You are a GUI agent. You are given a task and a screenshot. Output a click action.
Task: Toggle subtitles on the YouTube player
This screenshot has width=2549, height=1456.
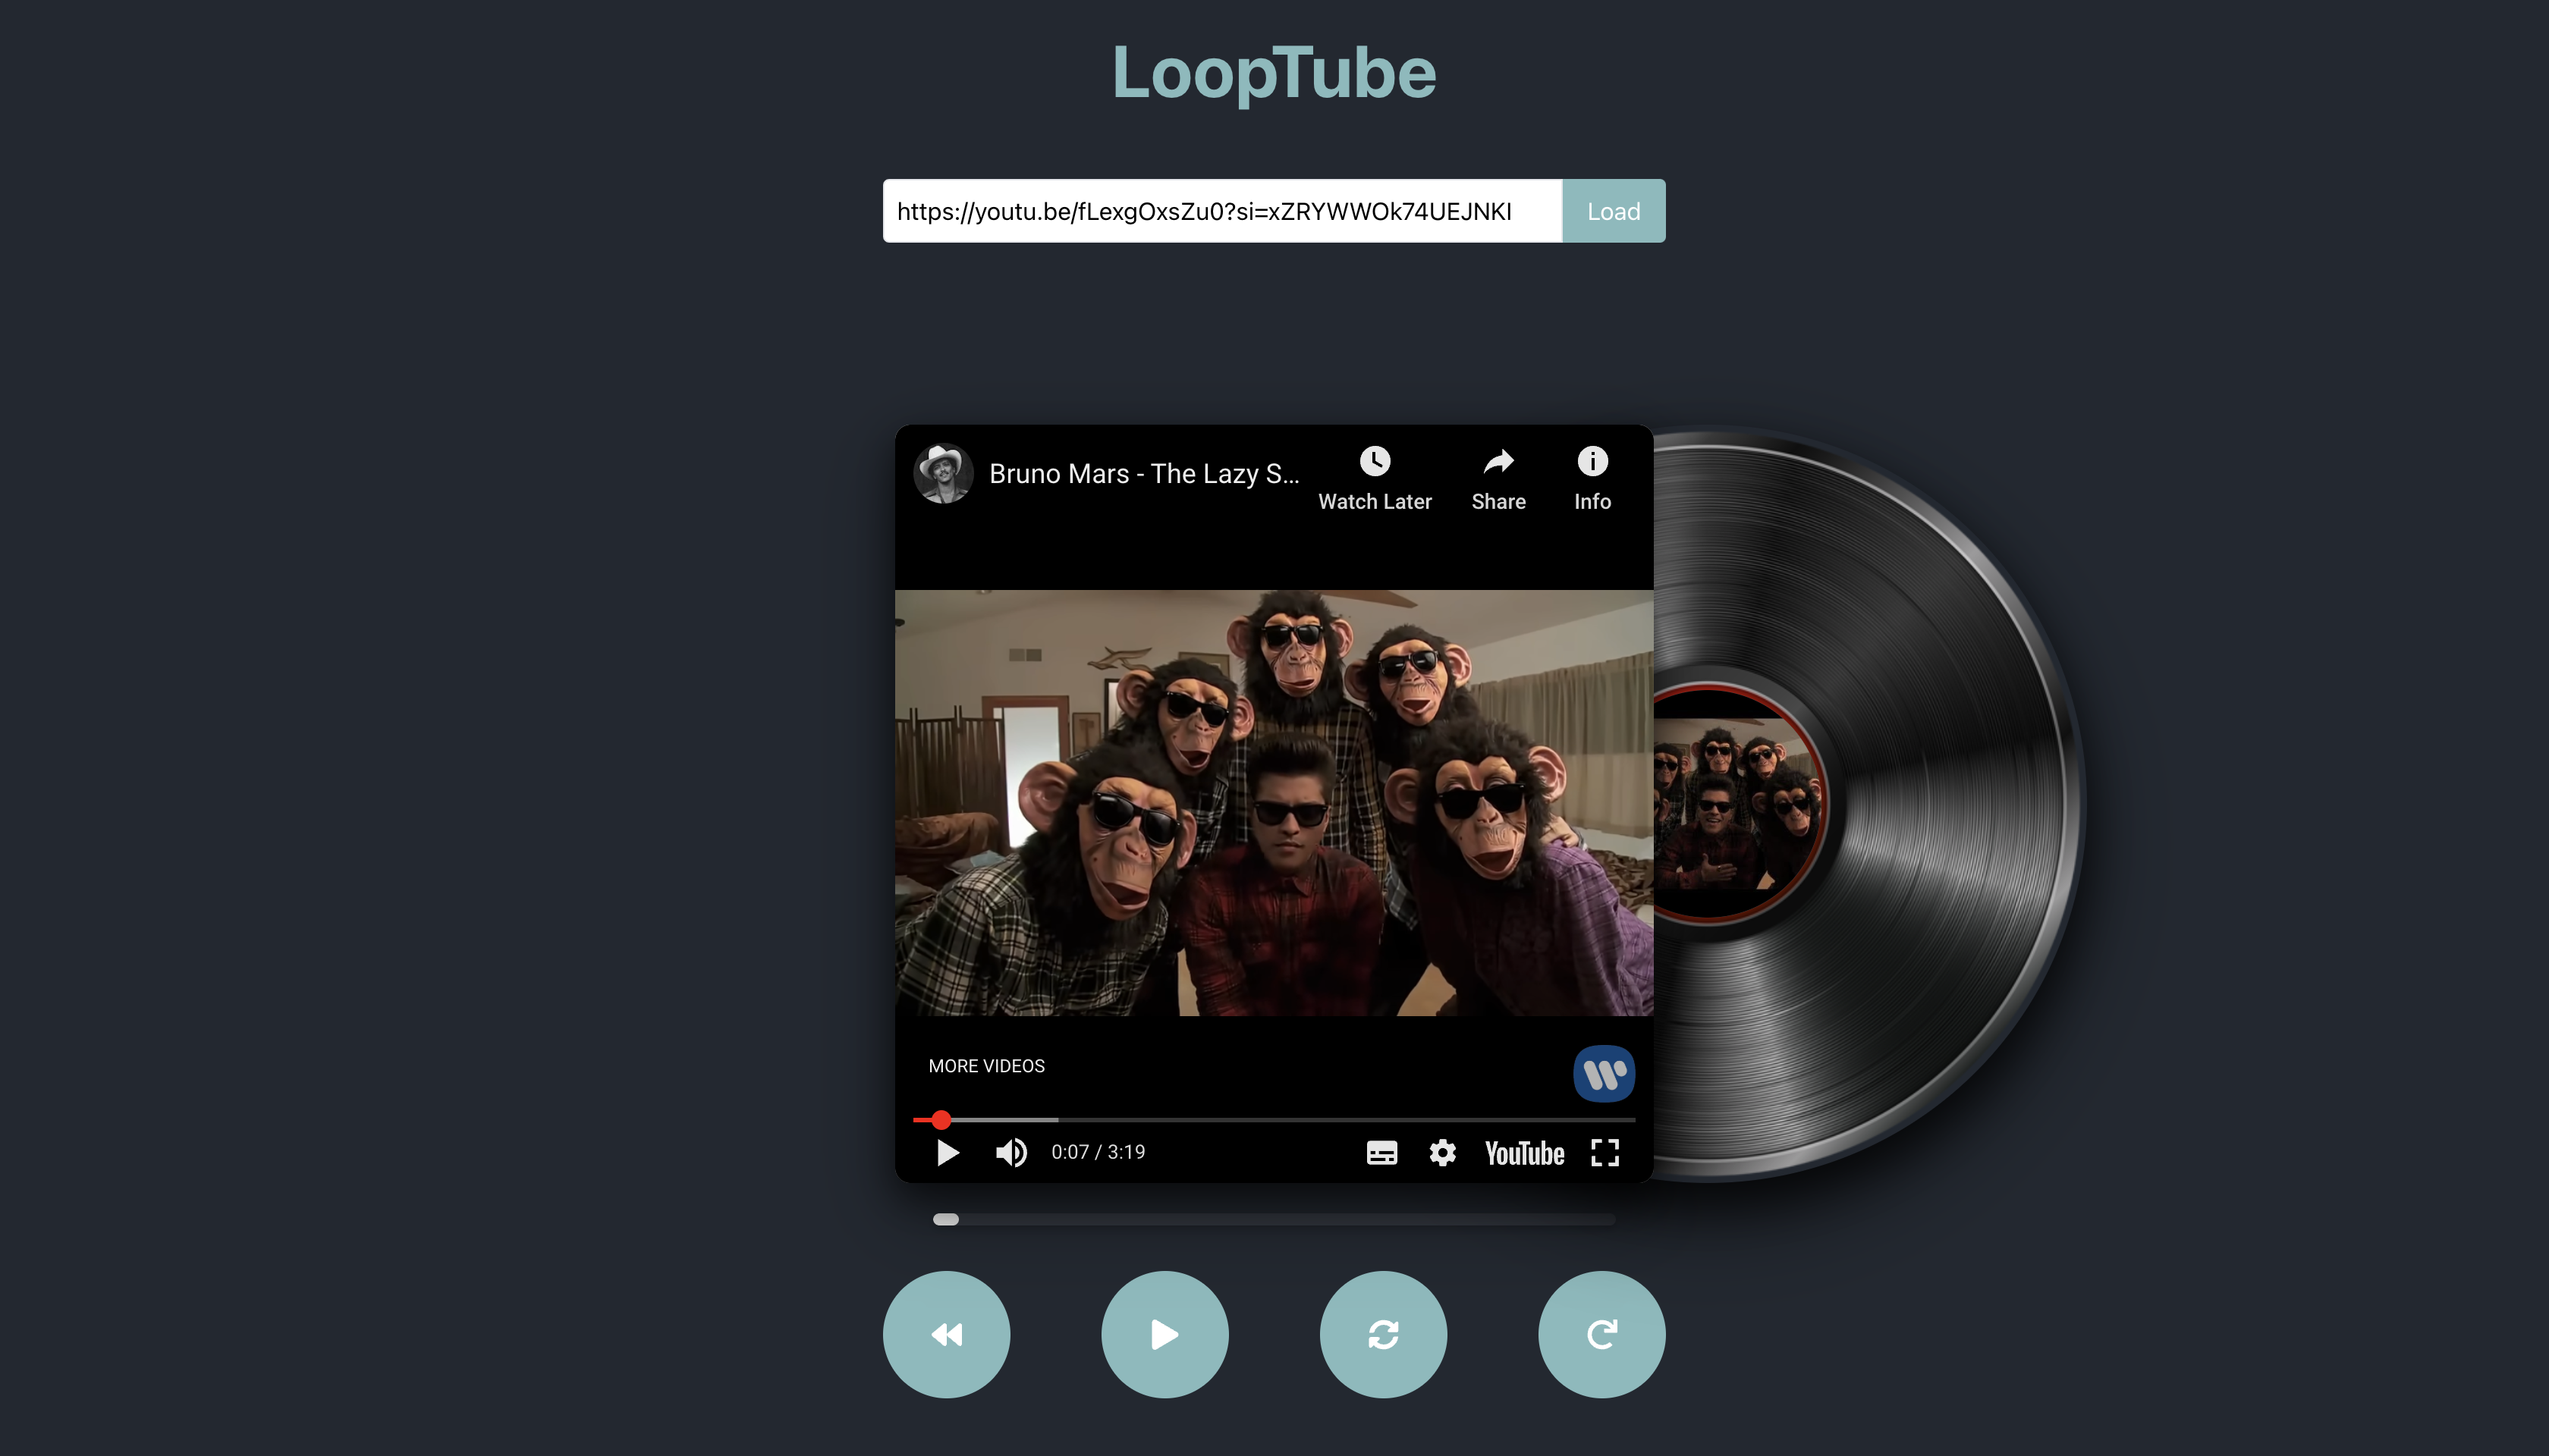click(1381, 1152)
